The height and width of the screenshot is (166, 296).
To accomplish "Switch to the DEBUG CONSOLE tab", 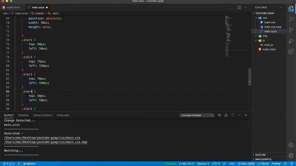I will (43, 115).
